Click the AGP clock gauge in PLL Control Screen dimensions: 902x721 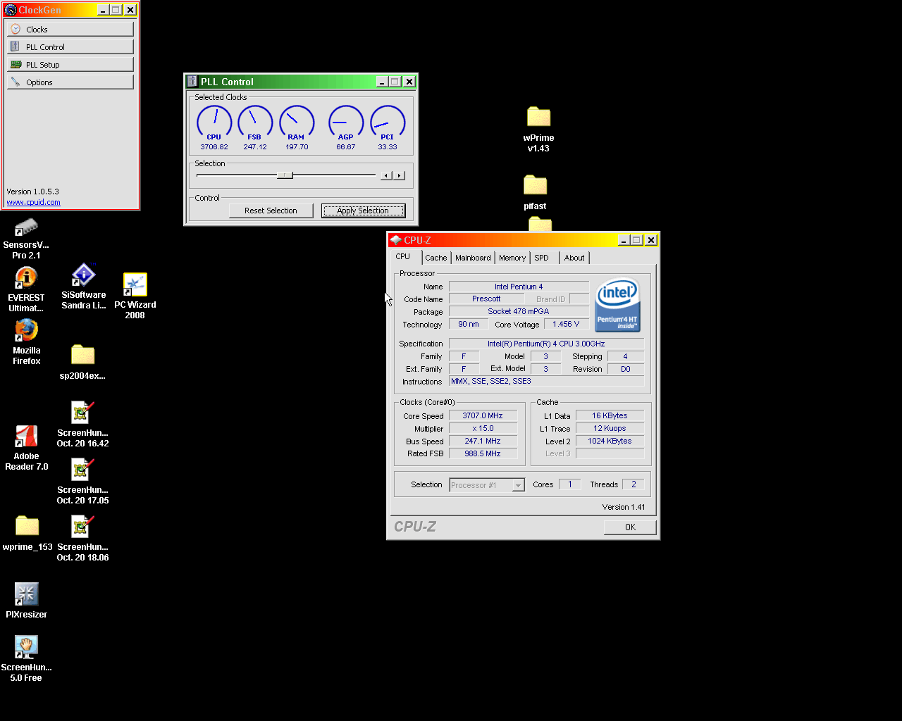click(x=346, y=123)
